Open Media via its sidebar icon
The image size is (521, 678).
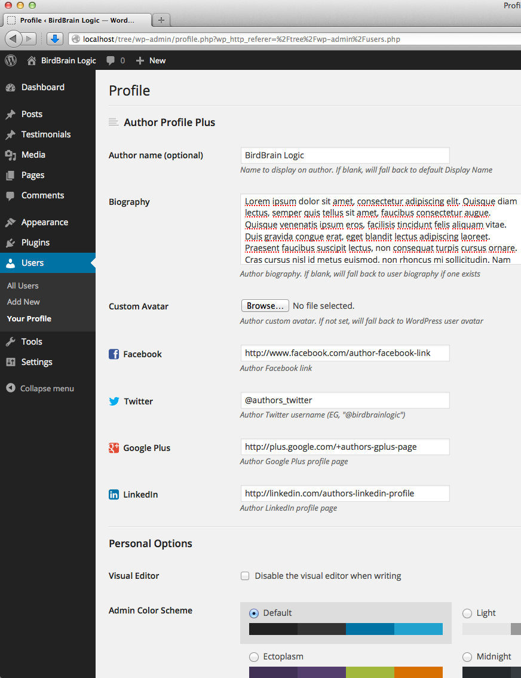10,155
